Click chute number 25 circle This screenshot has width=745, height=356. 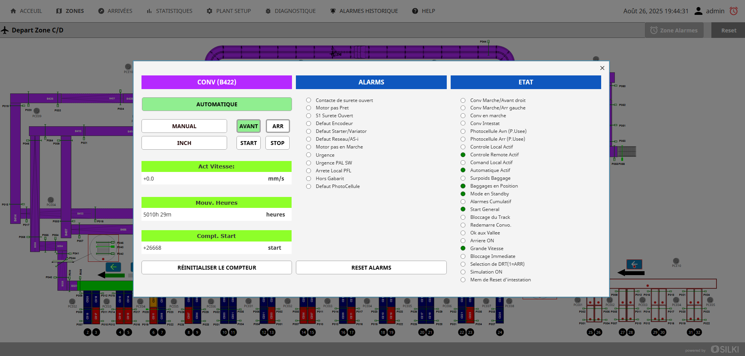[591, 332]
